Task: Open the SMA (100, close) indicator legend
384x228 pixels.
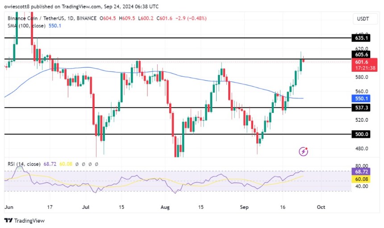Action: point(26,26)
